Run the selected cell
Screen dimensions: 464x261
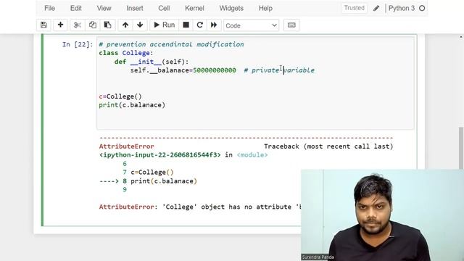point(165,25)
